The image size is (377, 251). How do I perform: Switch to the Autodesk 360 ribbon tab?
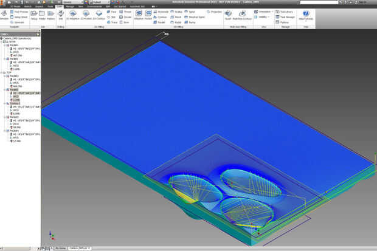click(x=137, y=7)
